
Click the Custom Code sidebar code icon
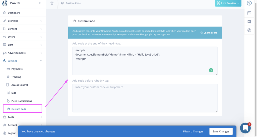point(8,109)
